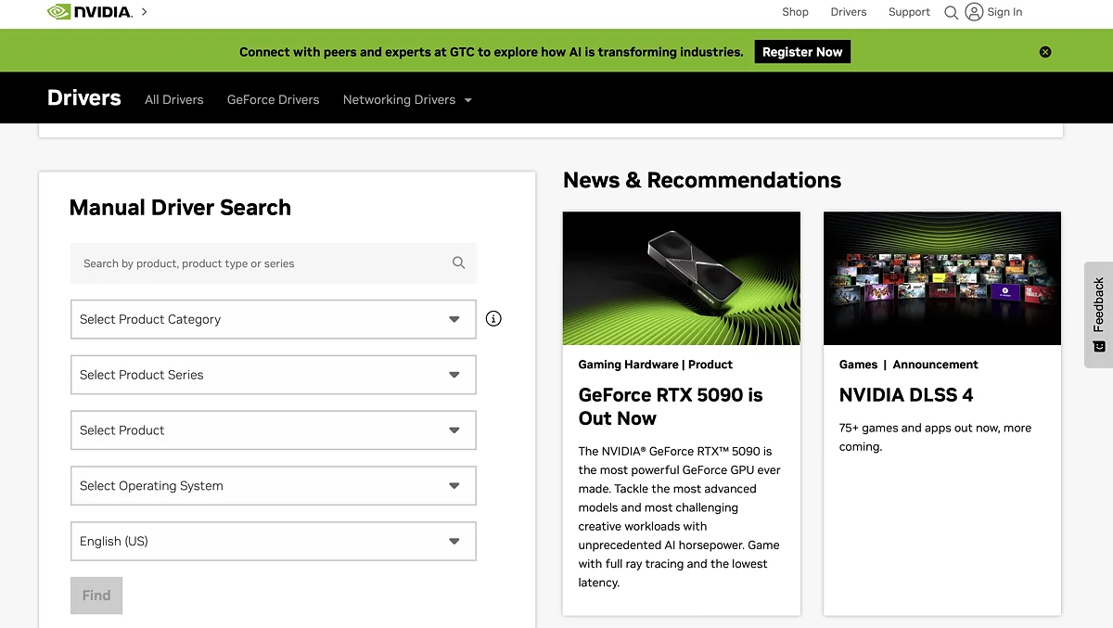This screenshot has width=1113, height=628.
Task: Dismiss the GTC banner with close icon
Action: [x=1045, y=52]
